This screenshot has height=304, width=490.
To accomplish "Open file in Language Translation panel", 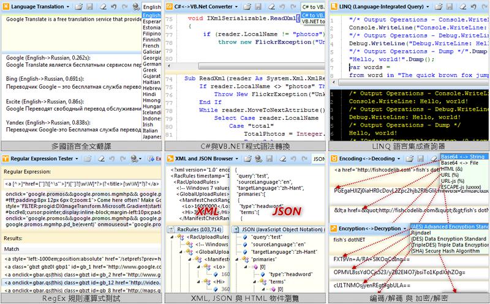I will [79, 7].
